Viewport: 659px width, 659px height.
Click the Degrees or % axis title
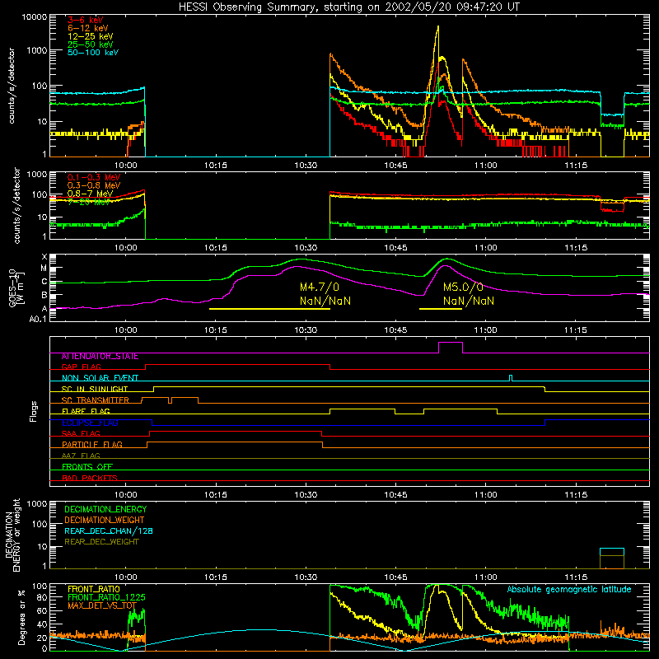pyautogui.click(x=21, y=617)
